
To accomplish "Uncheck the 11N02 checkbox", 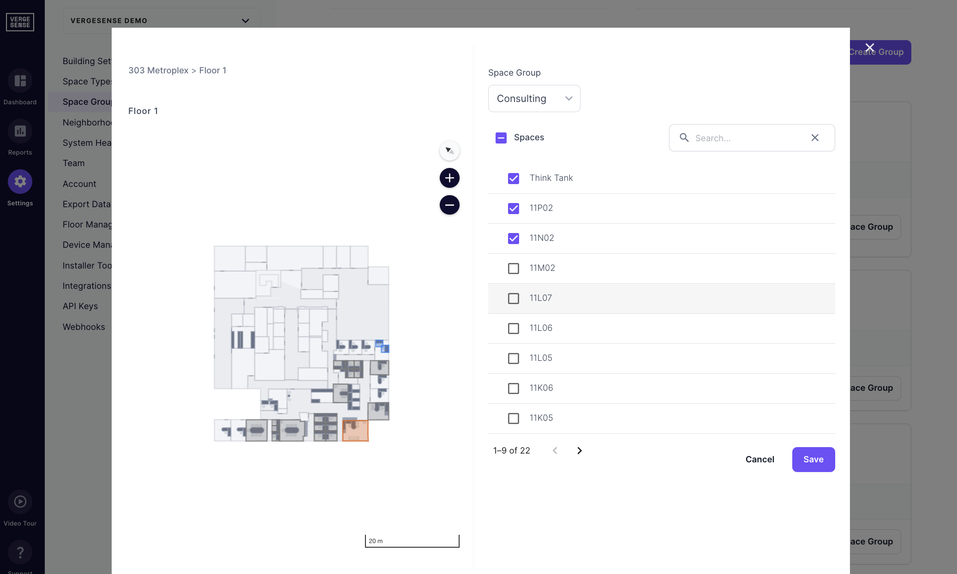I will click(514, 238).
